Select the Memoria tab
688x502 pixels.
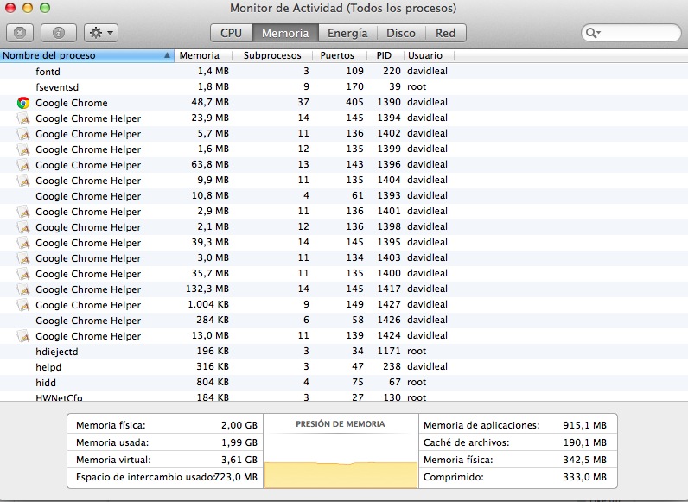(x=285, y=33)
